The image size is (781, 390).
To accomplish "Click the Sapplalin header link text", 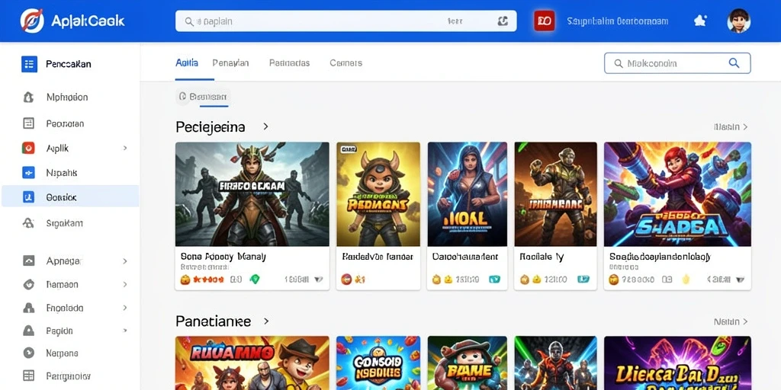I will [x=618, y=21].
